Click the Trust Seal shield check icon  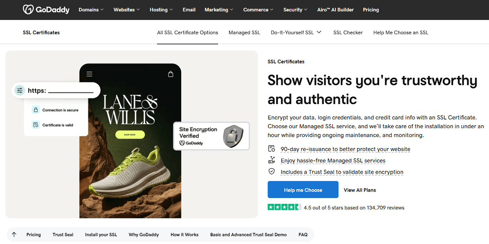[272, 172]
